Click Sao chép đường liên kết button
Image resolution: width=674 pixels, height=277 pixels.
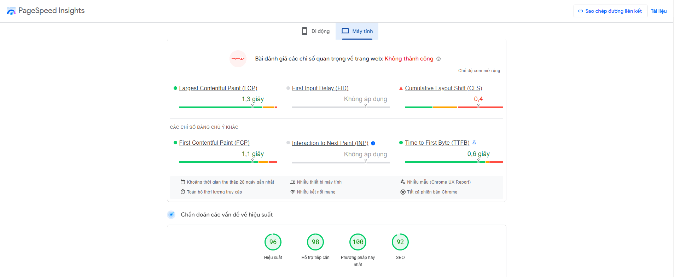coord(610,11)
